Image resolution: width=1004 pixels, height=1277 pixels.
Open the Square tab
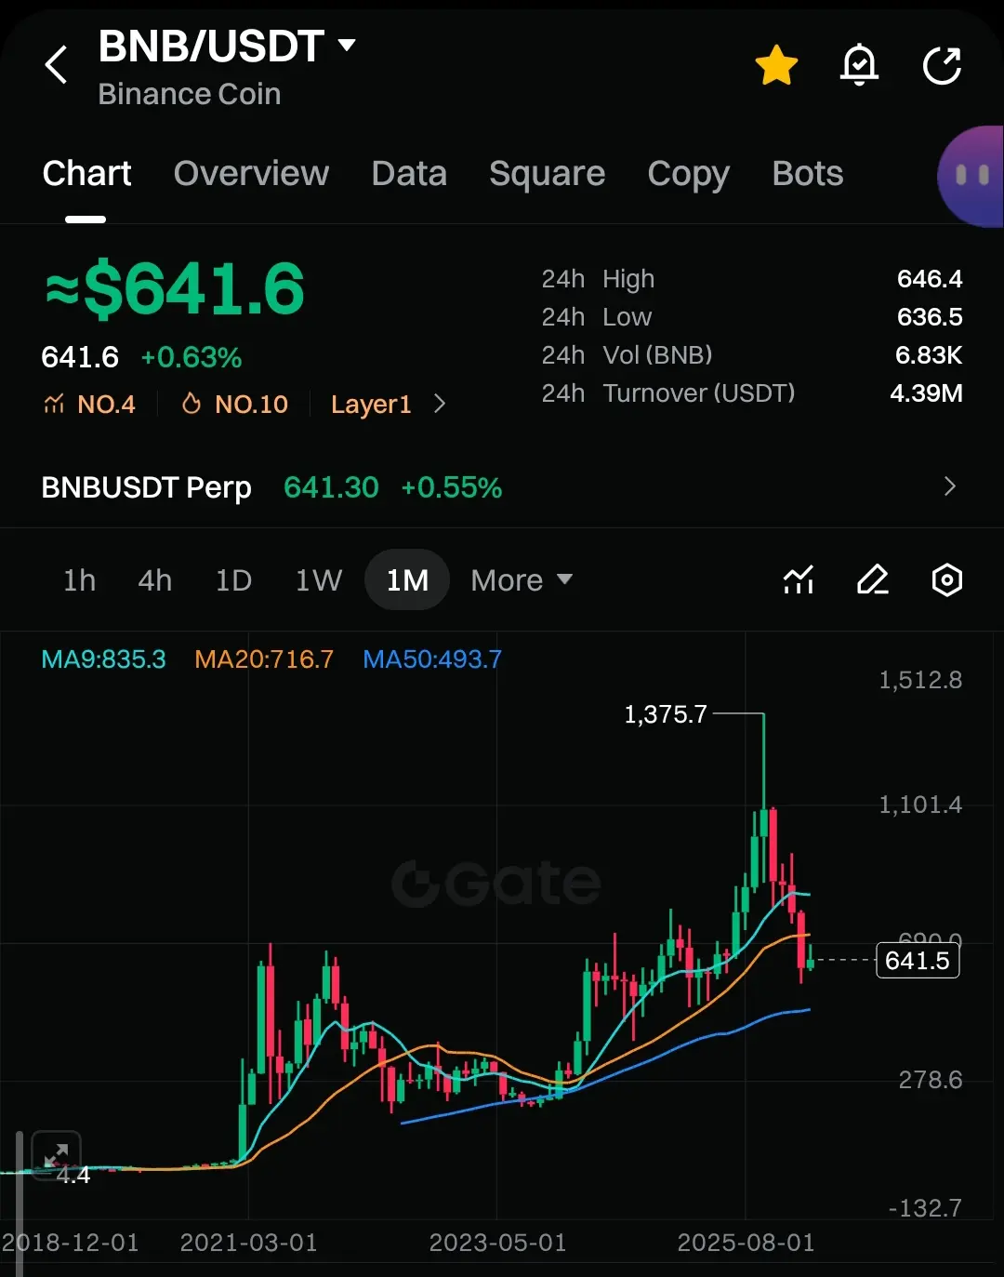pos(547,174)
